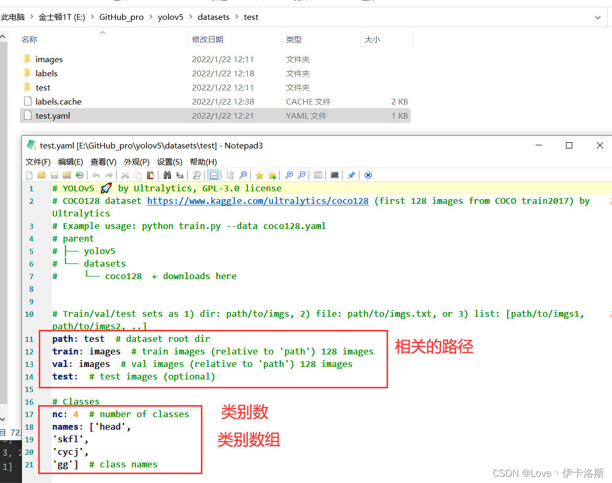Navigate to yolov5 breadcrumb folder
Image resolution: width=612 pixels, height=483 pixels.
171,17
